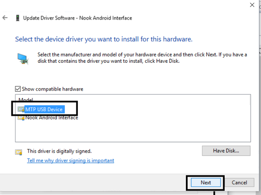Uncheck Show compatible hardware checkbox
The width and height of the screenshot is (261, 195).
coord(18,89)
